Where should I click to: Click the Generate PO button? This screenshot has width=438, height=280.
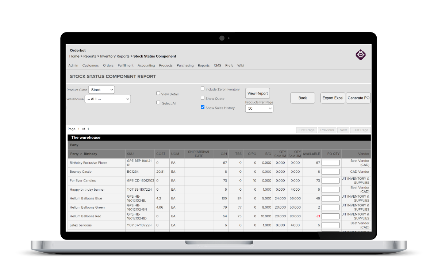pos(358,98)
